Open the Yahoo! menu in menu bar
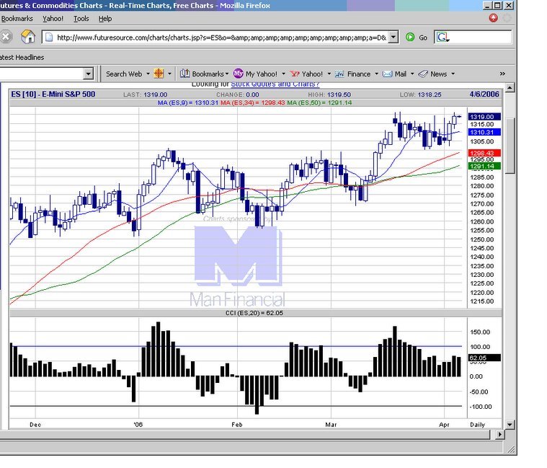 (x=53, y=19)
